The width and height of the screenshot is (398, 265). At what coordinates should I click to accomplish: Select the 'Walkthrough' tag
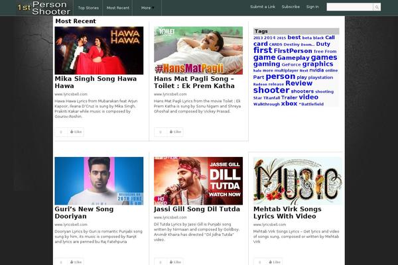pyautogui.click(x=266, y=104)
